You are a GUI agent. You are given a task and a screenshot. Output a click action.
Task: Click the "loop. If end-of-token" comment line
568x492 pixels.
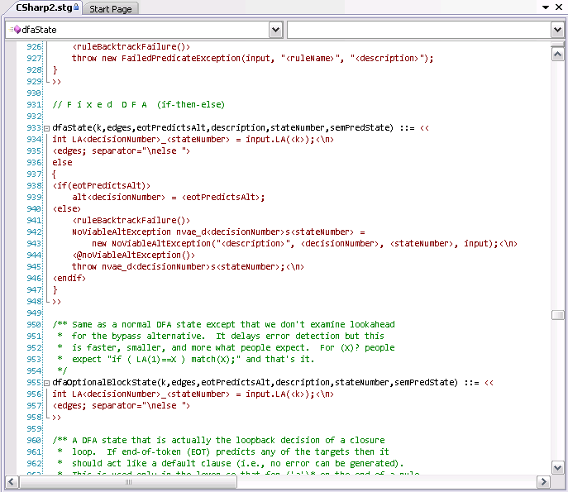point(126,452)
